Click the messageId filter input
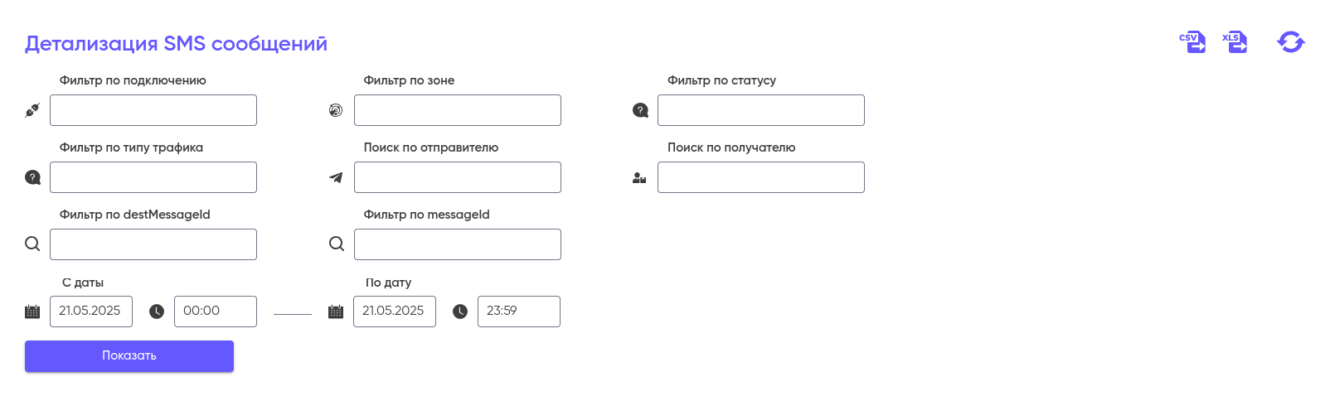 [x=457, y=244]
